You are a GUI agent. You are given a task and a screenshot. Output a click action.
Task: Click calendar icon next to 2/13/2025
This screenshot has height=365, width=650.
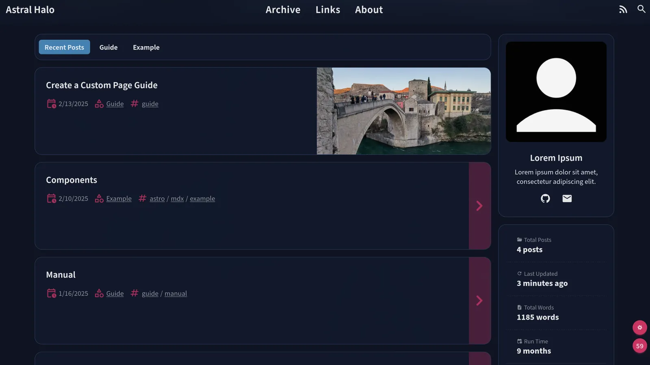coord(51,104)
